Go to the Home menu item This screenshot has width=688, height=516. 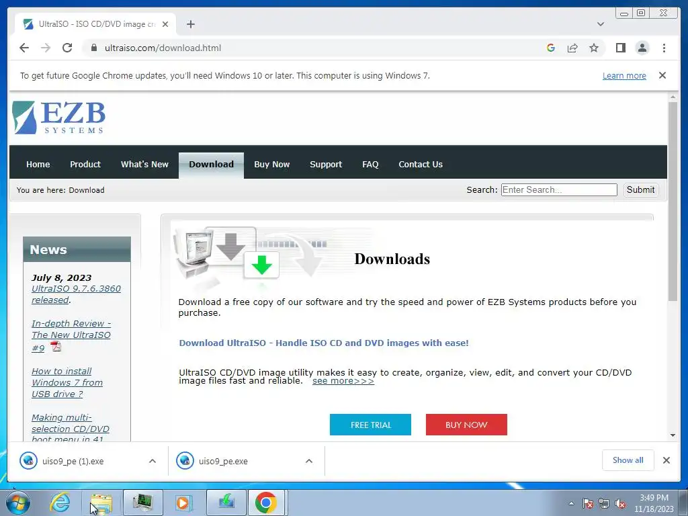38,164
